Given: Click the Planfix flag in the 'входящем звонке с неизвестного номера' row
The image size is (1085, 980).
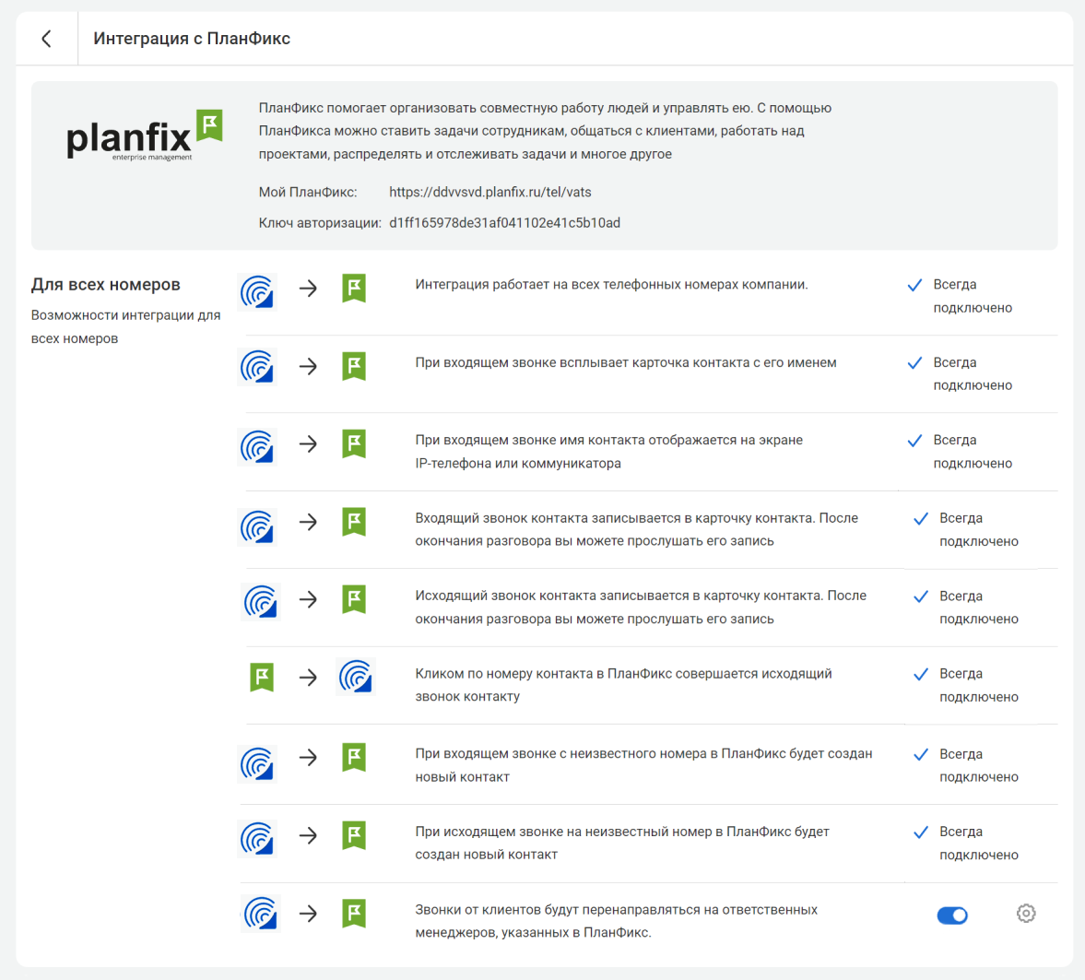Looking at the screenshot, I should (354, 757).
